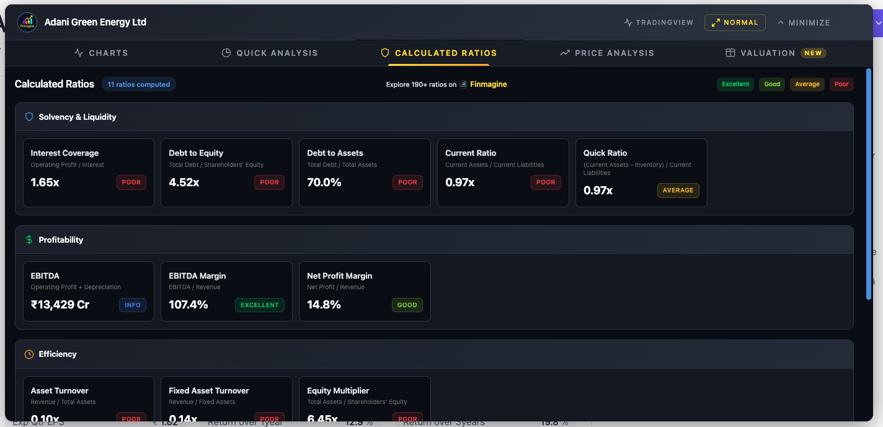The height and width of the screenshot is (427, 883).
Task: Click the Excellent legend color chip
Action: (735, 84)
